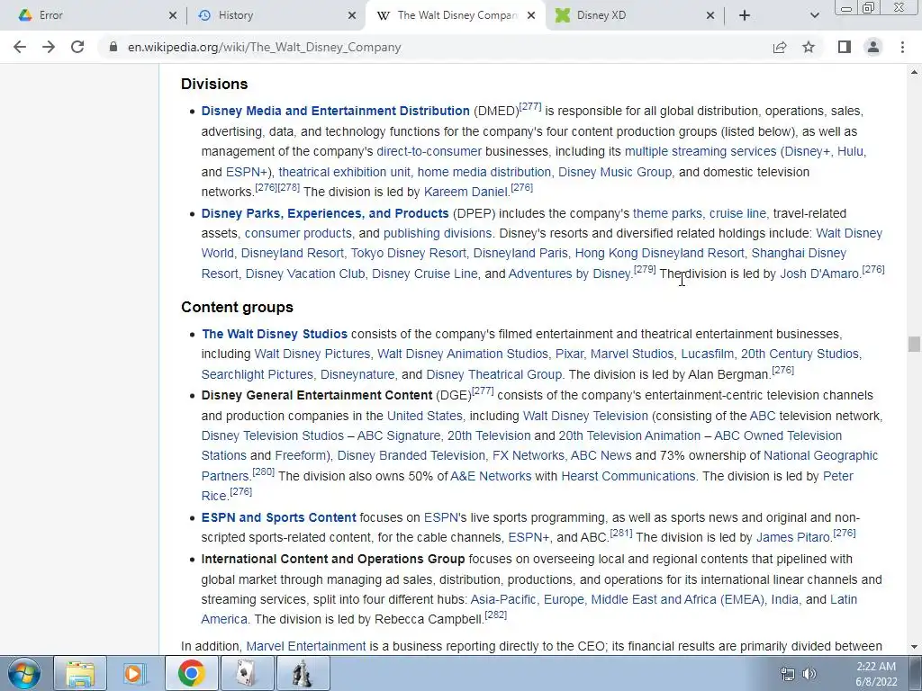Click the page scrollbar thumb

(x=914, y=345)
